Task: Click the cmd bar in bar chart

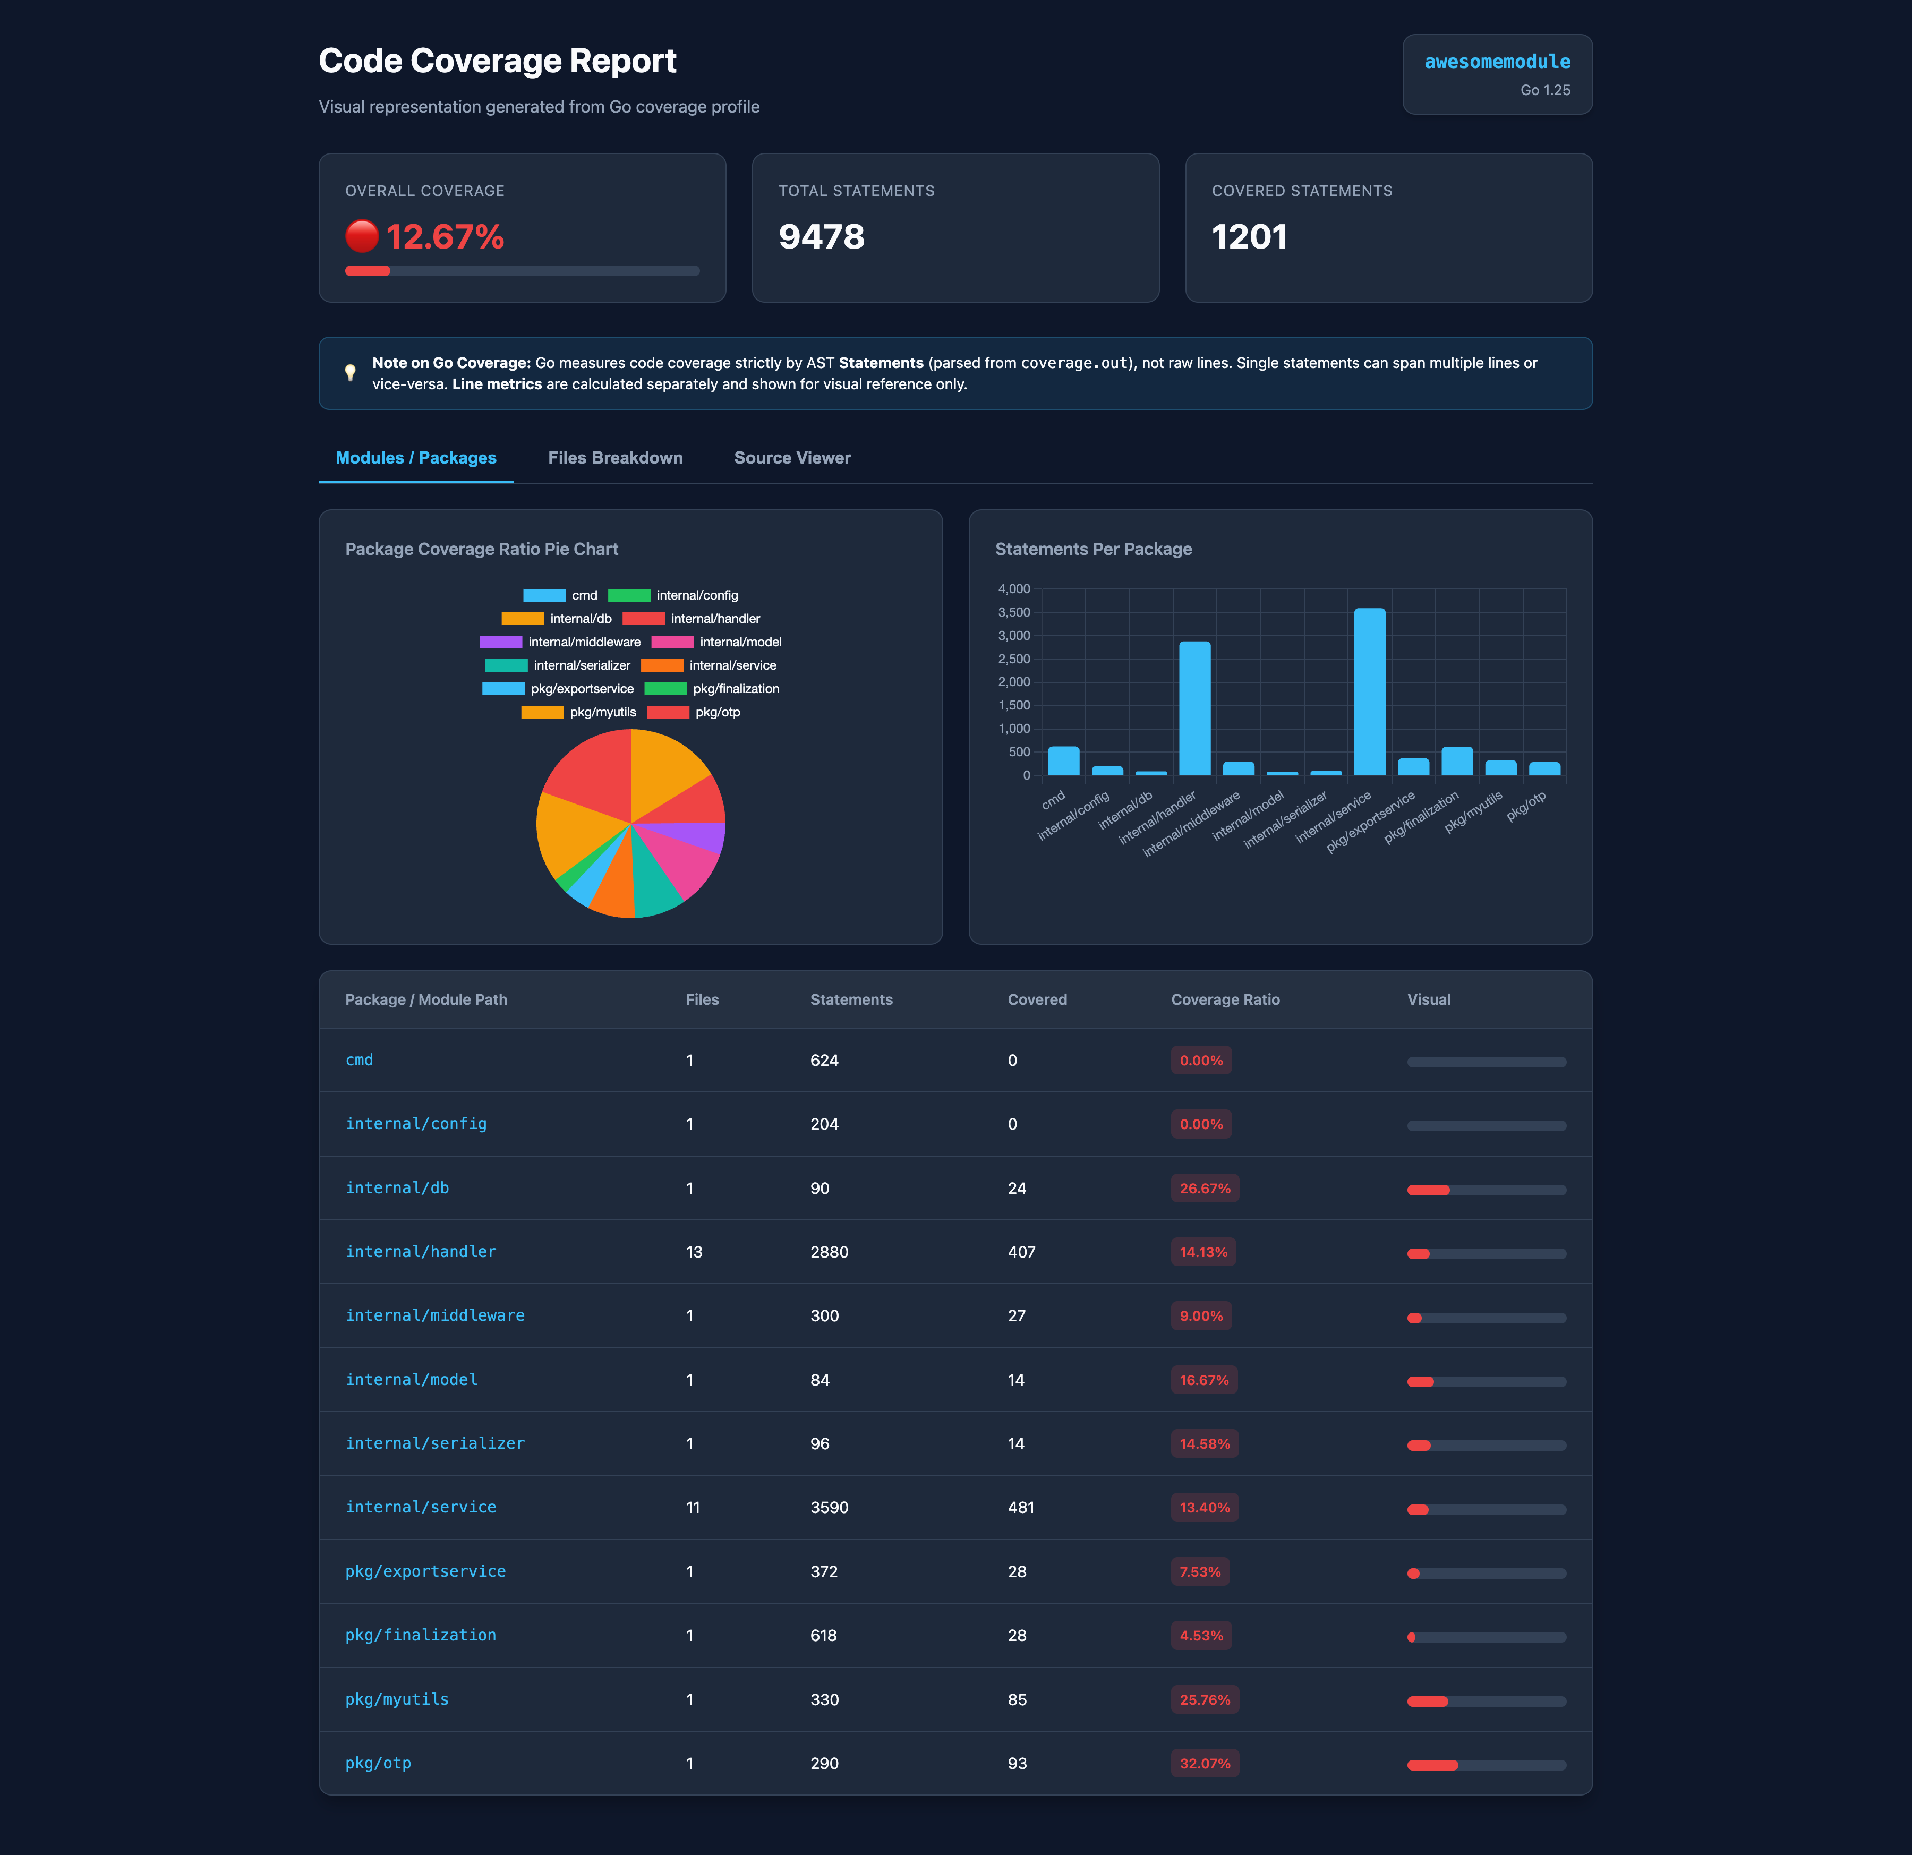Action: point(1063,760)
